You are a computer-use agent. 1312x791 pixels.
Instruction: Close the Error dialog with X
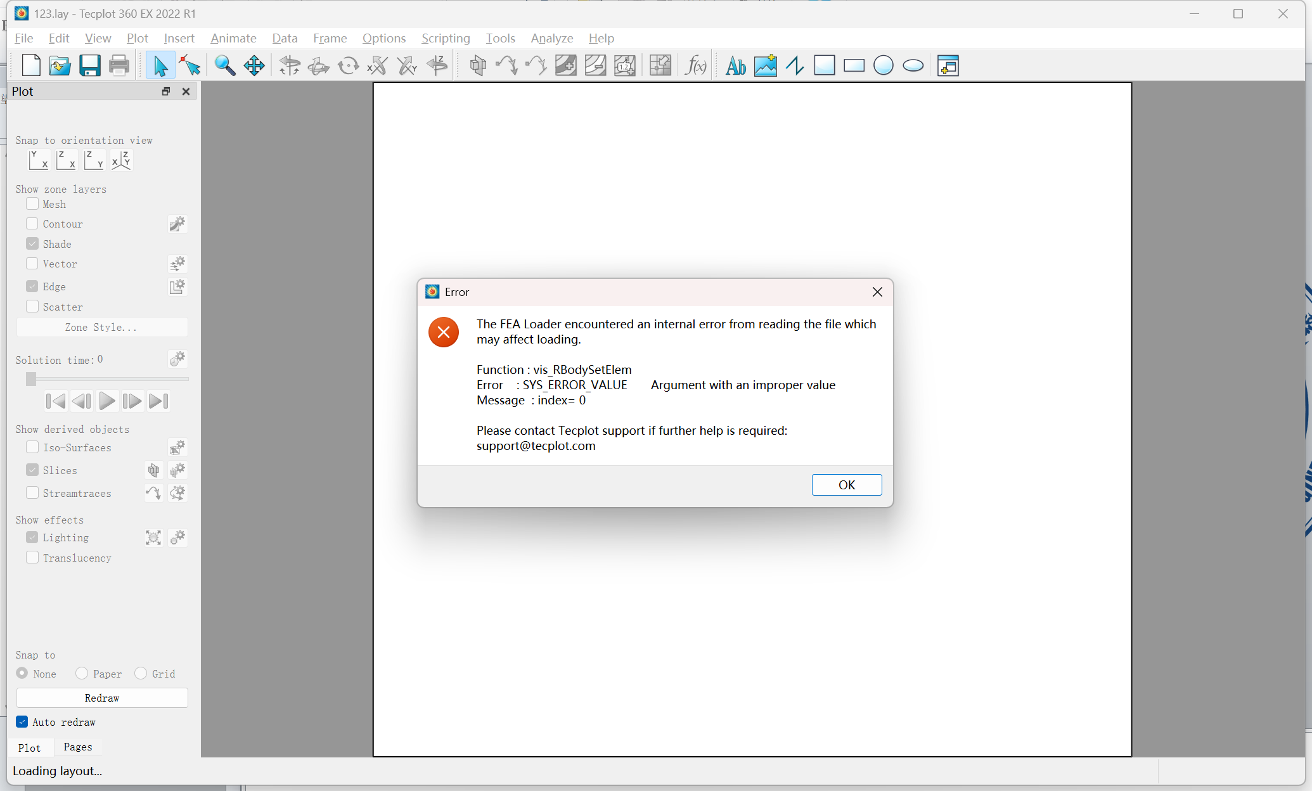click(x=877, y=292)
